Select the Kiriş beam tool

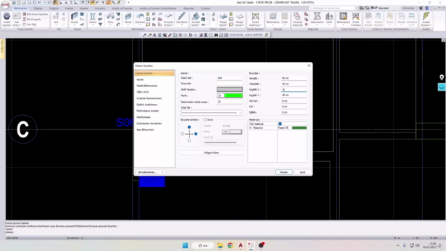(x=110, y=19)
